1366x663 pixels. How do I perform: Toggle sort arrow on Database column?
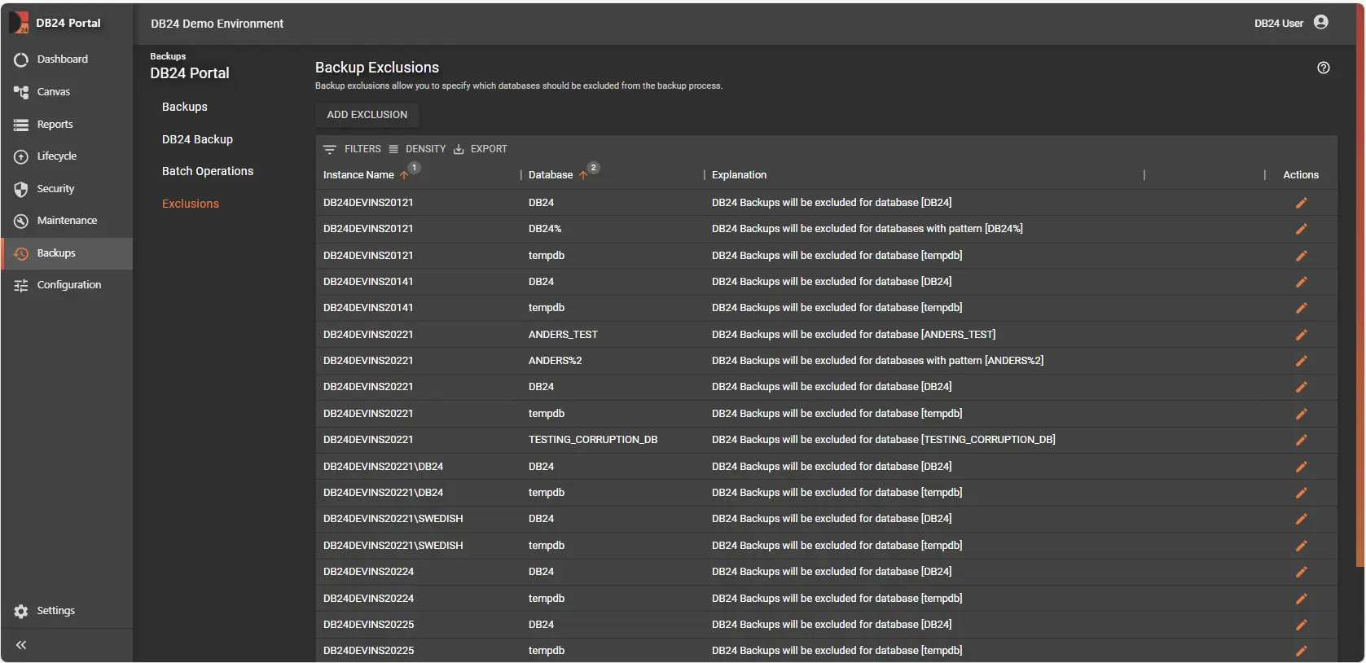[583, 175]
